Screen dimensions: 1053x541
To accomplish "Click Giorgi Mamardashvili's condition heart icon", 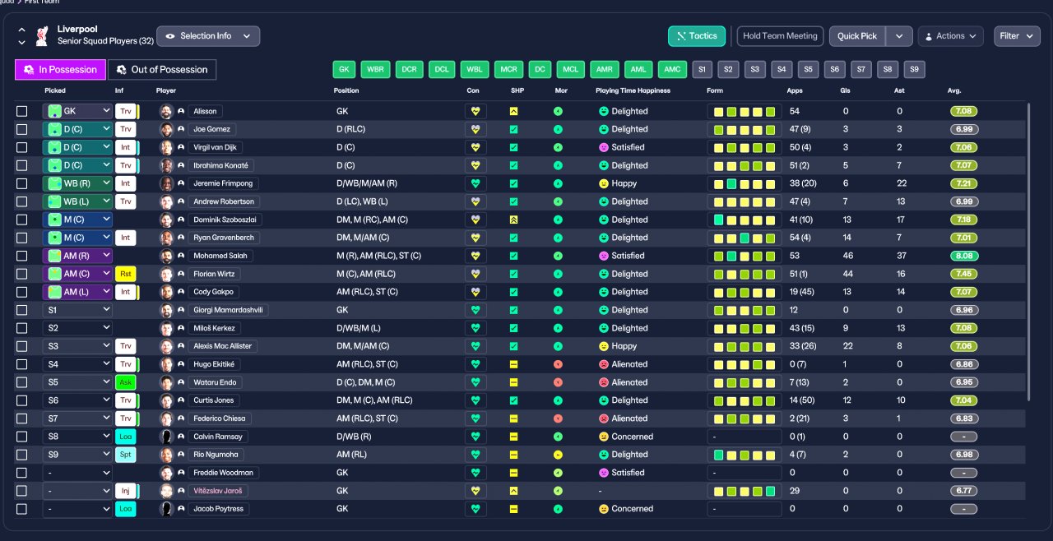I will pos(475,310).
